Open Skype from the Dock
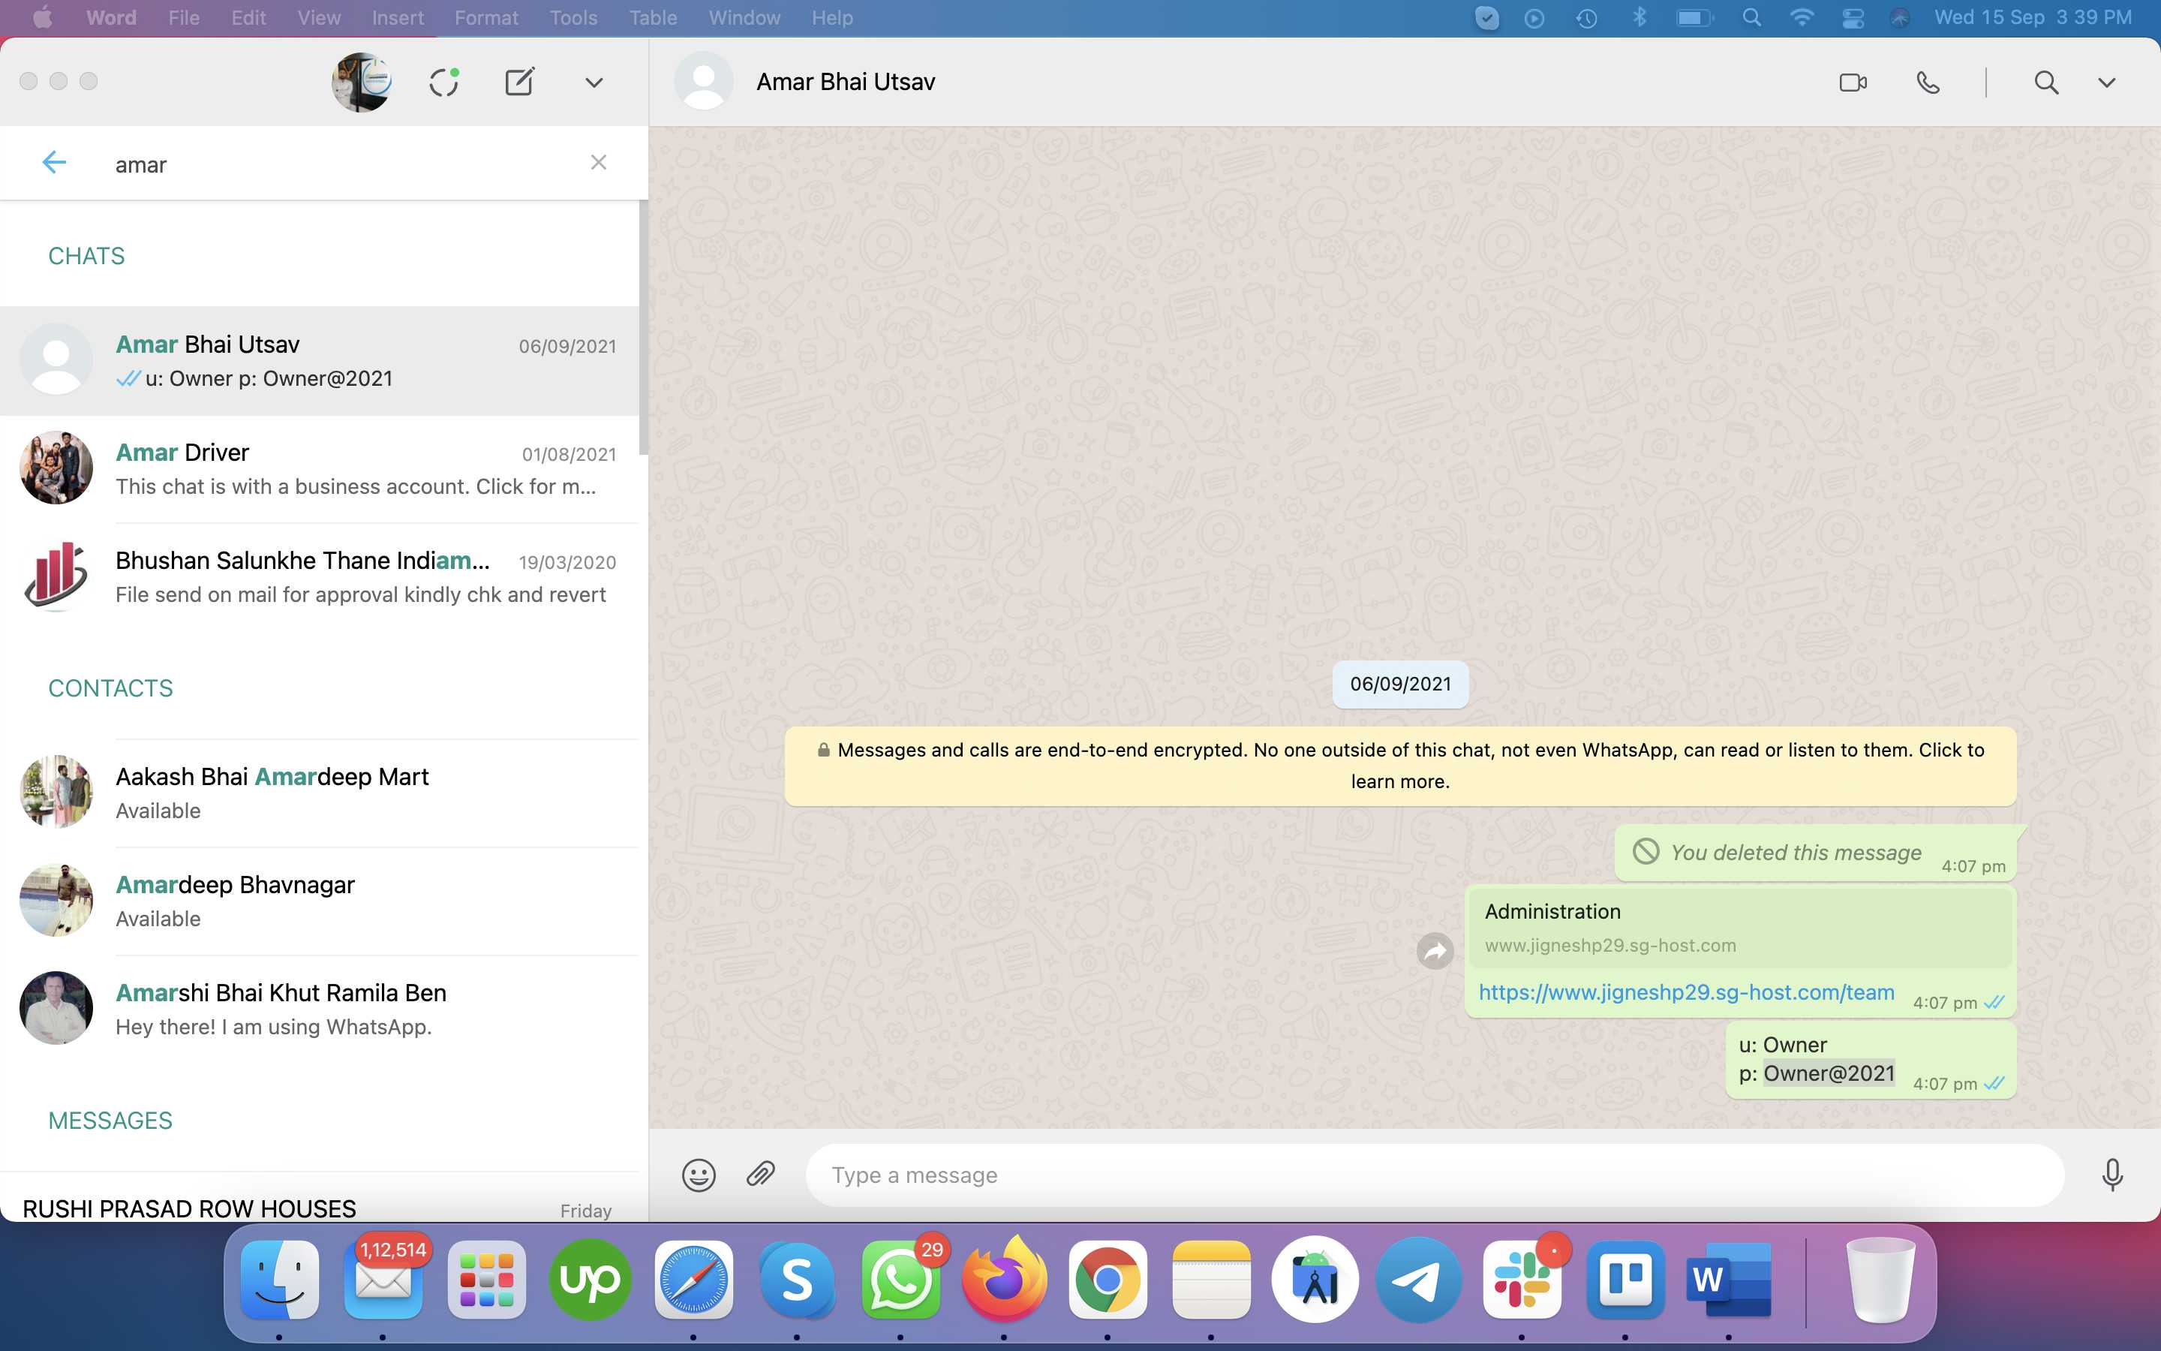Screen dimensions: 2161x1351 point(798,1280)
